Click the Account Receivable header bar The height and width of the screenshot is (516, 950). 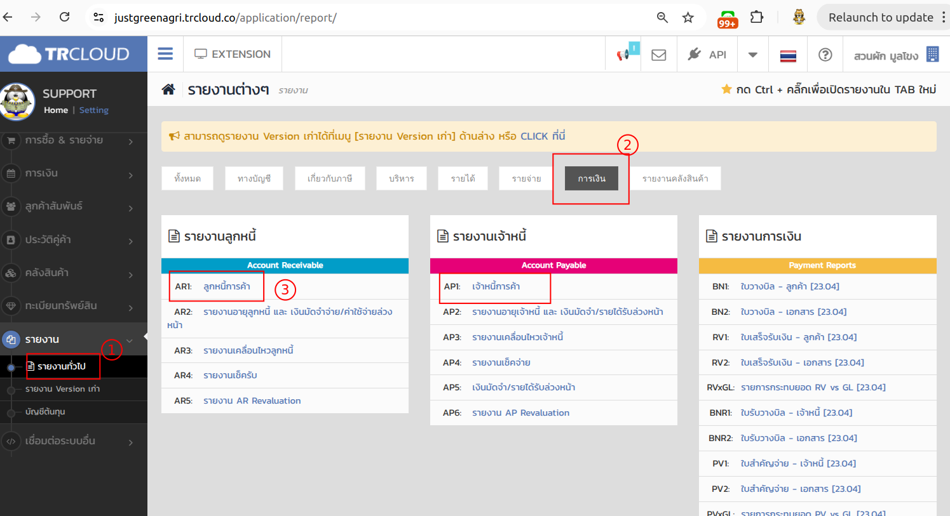(285, 265)
